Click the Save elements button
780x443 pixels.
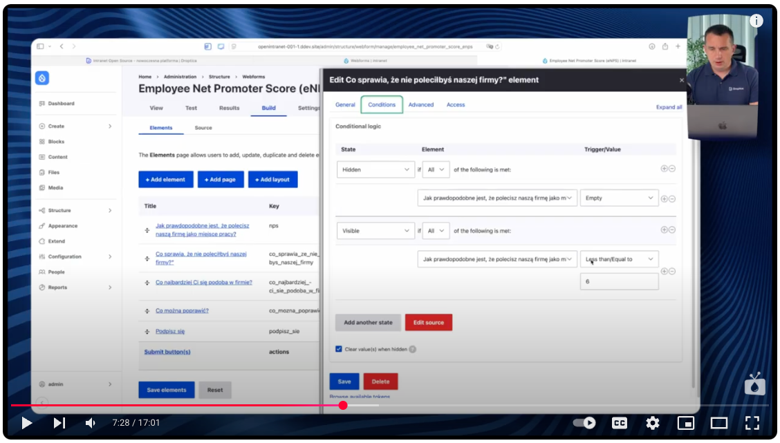(x=167, y=390)
